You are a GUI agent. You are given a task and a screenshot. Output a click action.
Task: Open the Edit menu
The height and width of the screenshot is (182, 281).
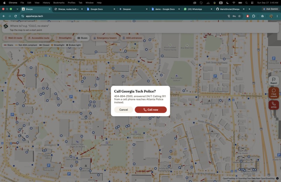point(29,3)
